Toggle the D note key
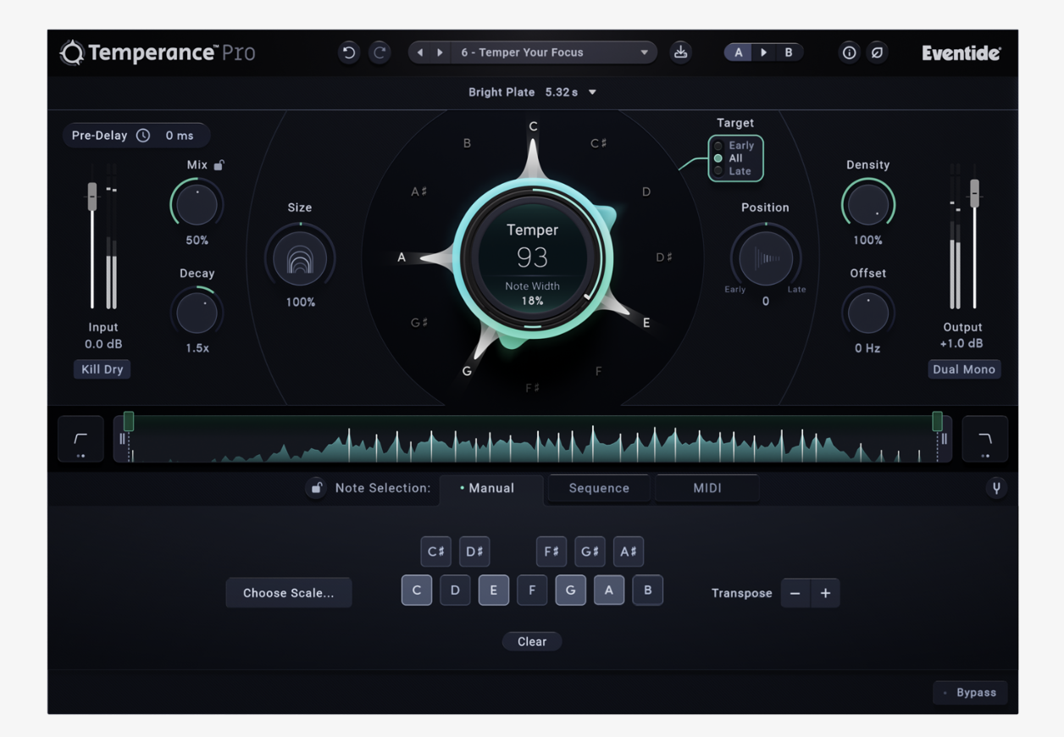Screen dimensions: 1064x737 point(455,590)
